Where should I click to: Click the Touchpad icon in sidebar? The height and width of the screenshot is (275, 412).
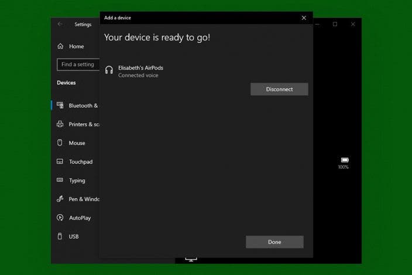pyautogui.click(x=60, y=162)
